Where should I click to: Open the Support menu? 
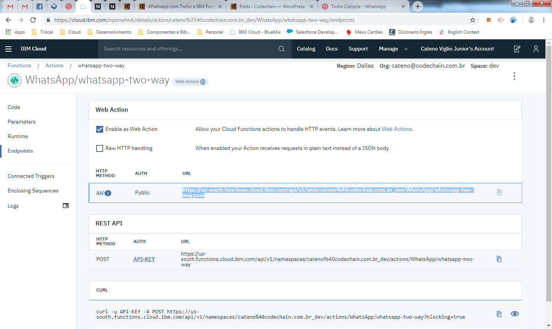tap(358, 49)
